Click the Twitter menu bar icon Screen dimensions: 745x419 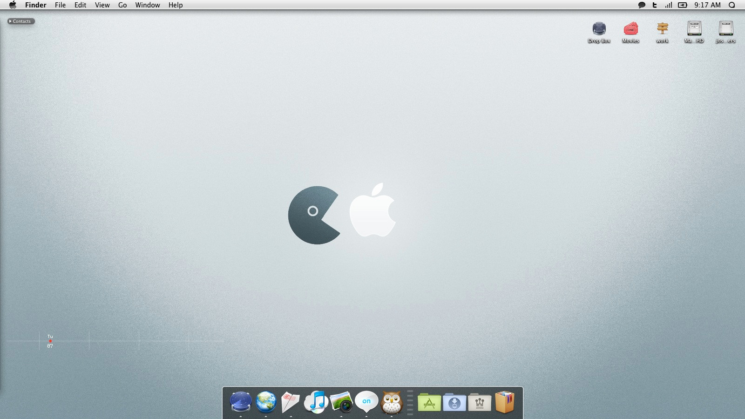coord(655,5)
